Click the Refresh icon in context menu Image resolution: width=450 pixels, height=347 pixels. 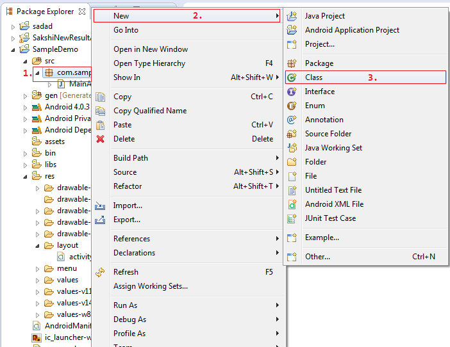[100, 272]
